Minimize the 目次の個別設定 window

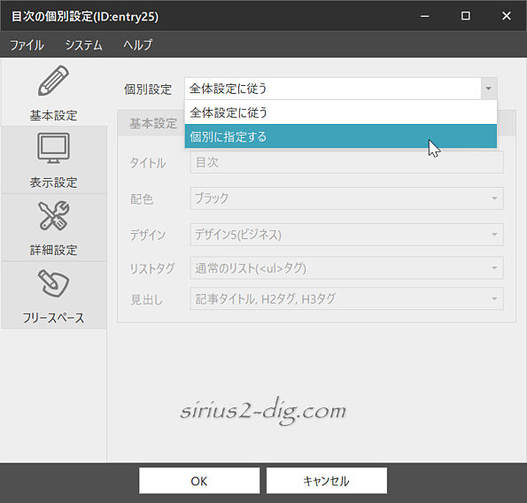point(425,16)
